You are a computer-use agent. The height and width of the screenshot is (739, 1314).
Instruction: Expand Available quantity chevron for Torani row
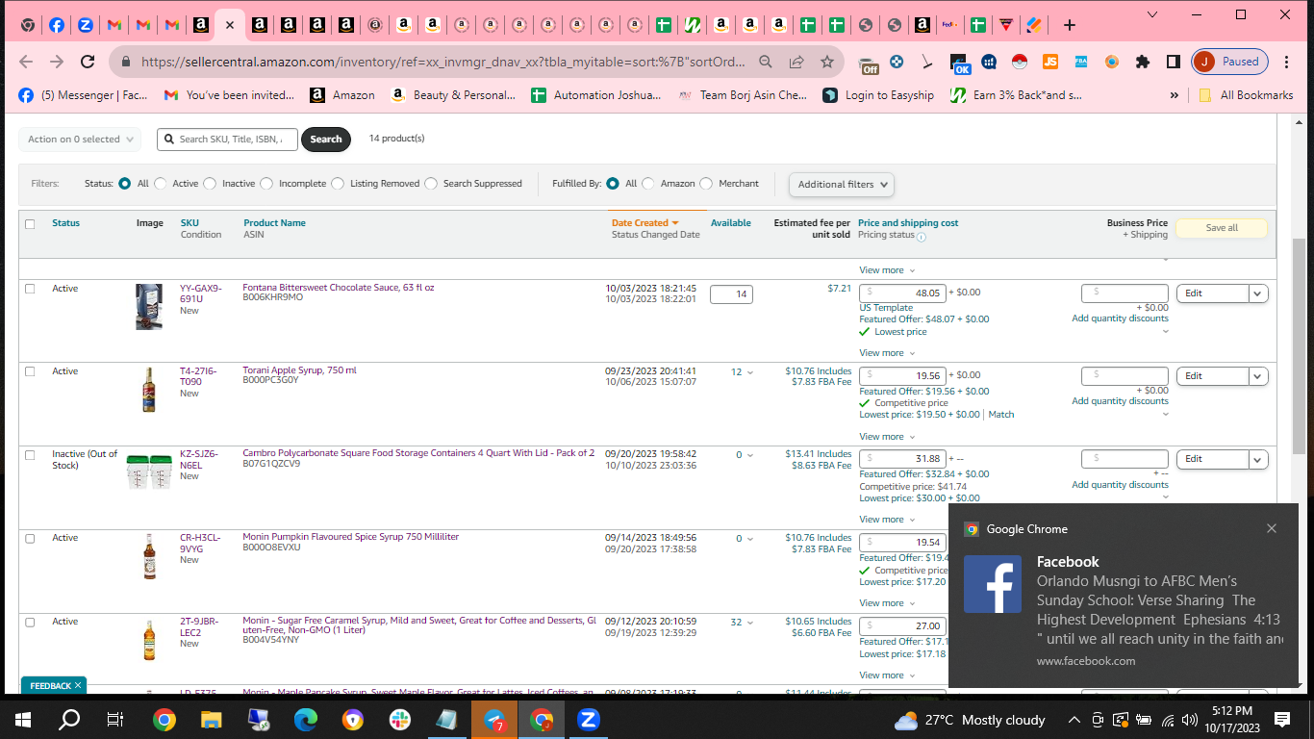coord(750,372)
